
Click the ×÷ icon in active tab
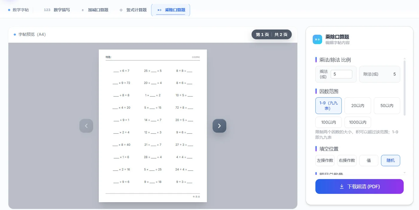[x=159, y=10]
